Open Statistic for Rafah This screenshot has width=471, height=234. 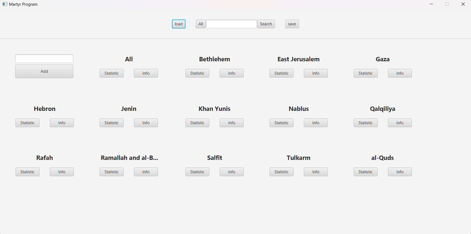[27, 172]
